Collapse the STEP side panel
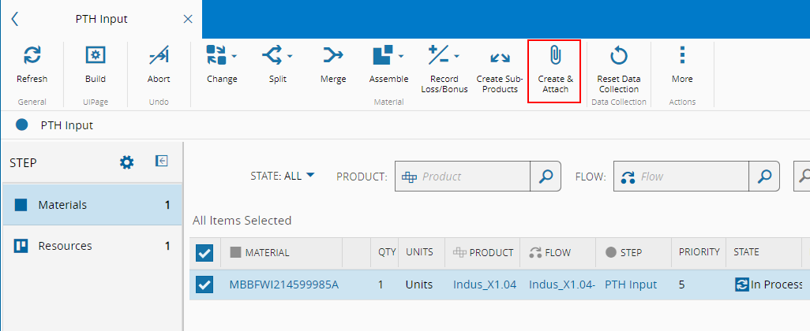Screen dimensions: 810x331 click(162, 162)
